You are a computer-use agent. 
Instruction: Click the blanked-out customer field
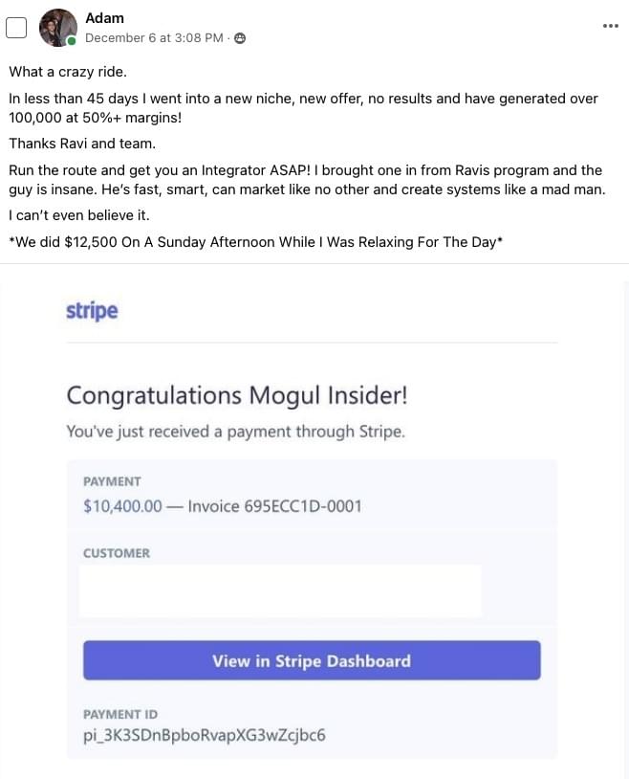280,591
